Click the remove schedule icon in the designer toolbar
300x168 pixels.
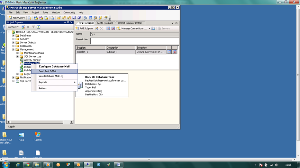113,28
